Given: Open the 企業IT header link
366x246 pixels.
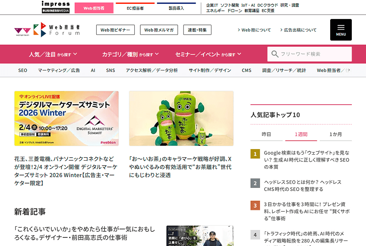Looking at the screenshot, I should (x=212, y=5).
